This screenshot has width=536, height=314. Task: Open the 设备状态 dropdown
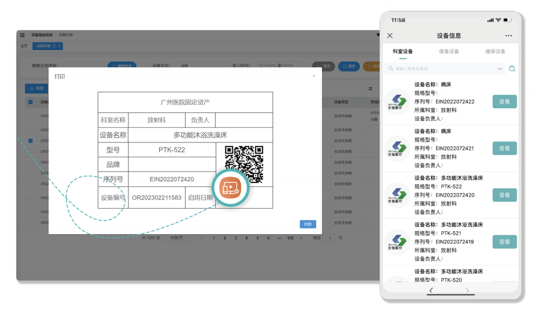(x=203, y=66)
